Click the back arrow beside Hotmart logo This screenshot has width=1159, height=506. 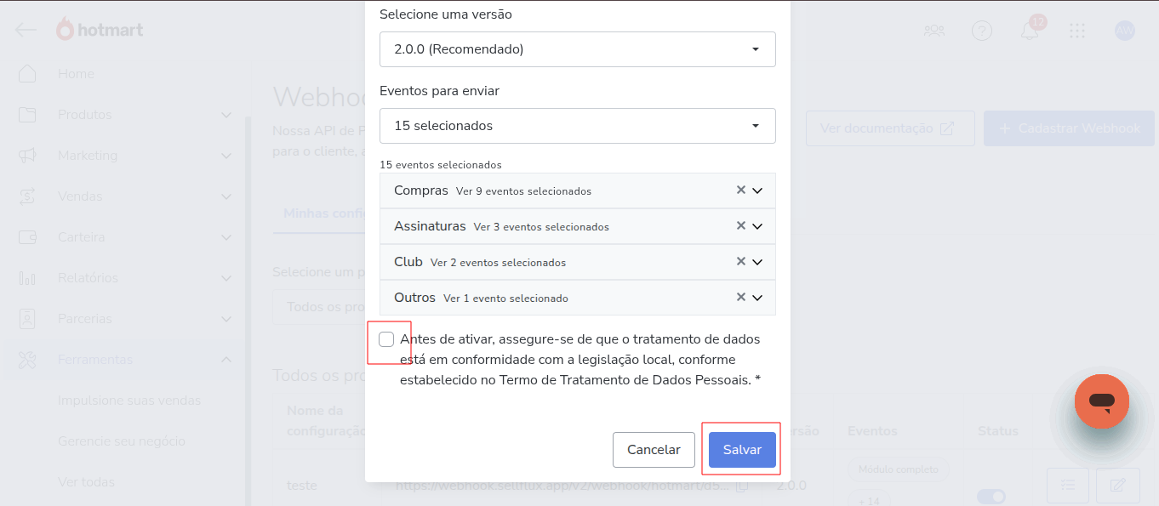[x=26, y=31]
